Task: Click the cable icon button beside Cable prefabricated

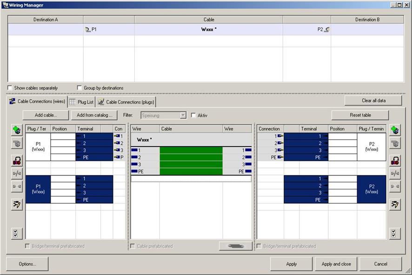Action: (x=236, y=246)
